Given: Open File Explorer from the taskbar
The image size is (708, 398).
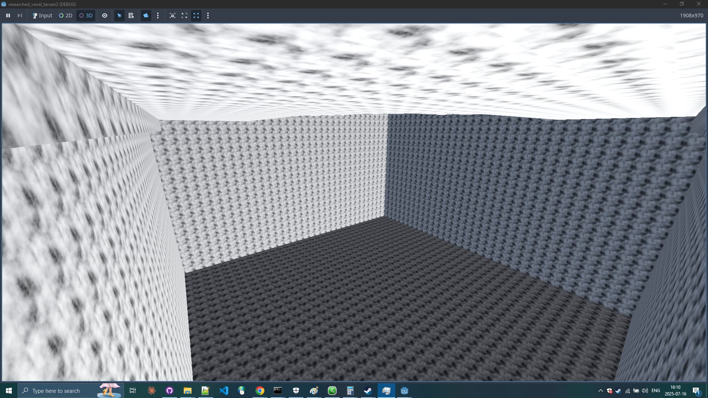Looking at the screenshot, I should click(187, 391).
